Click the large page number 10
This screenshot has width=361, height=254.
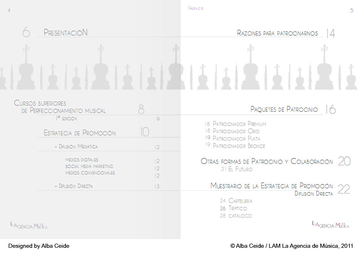point(144,132)
